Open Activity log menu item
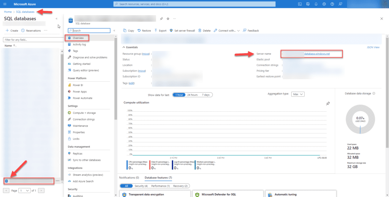389x197 pixels. click(79, 44)
